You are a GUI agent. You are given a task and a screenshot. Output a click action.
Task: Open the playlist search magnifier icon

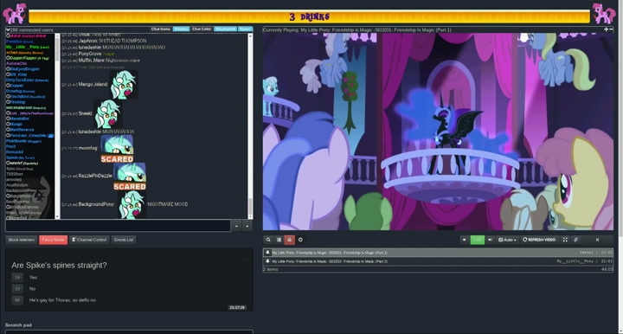click(268, 240)
